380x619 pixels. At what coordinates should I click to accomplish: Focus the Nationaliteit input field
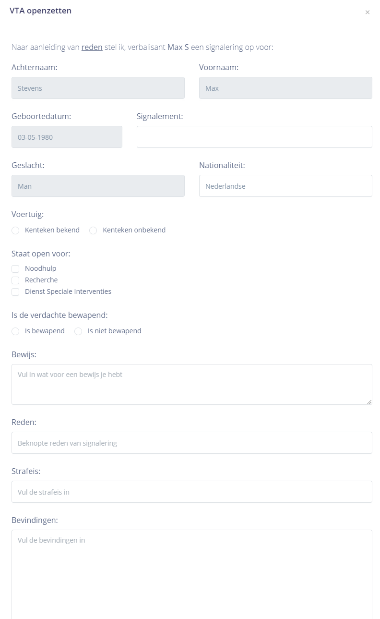pos(285,186)
